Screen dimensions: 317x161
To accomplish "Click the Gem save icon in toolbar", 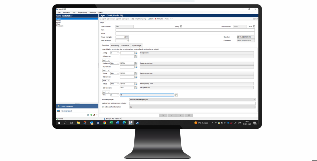I will coord(149,19).
